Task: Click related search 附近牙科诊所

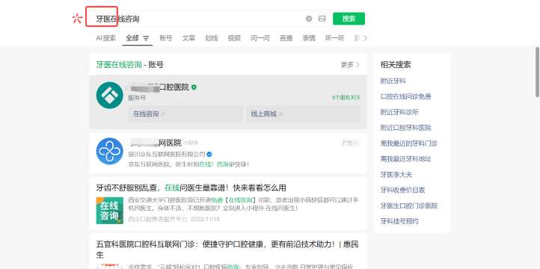Action: point(399,112)
